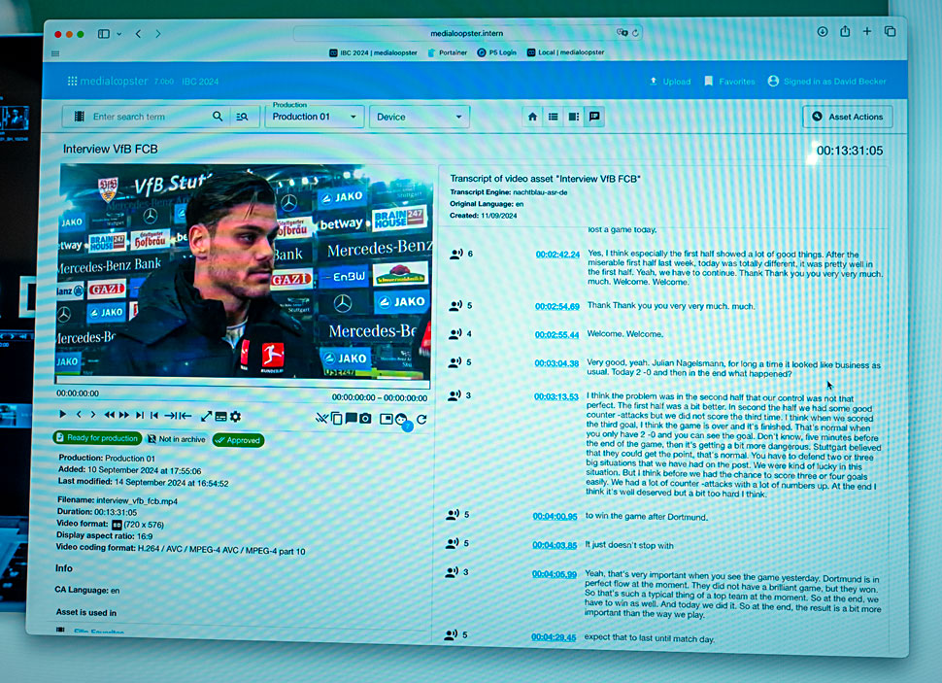Screen dimensions: 942x683
Task: Click the Not in archive status badge
Action: click(x=177, y=439)
